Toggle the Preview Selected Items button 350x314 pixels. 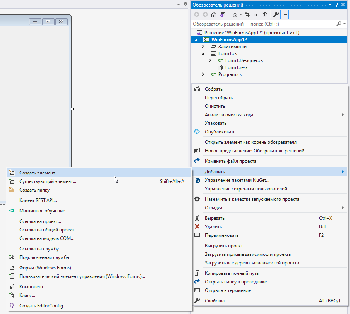[285, 15]
